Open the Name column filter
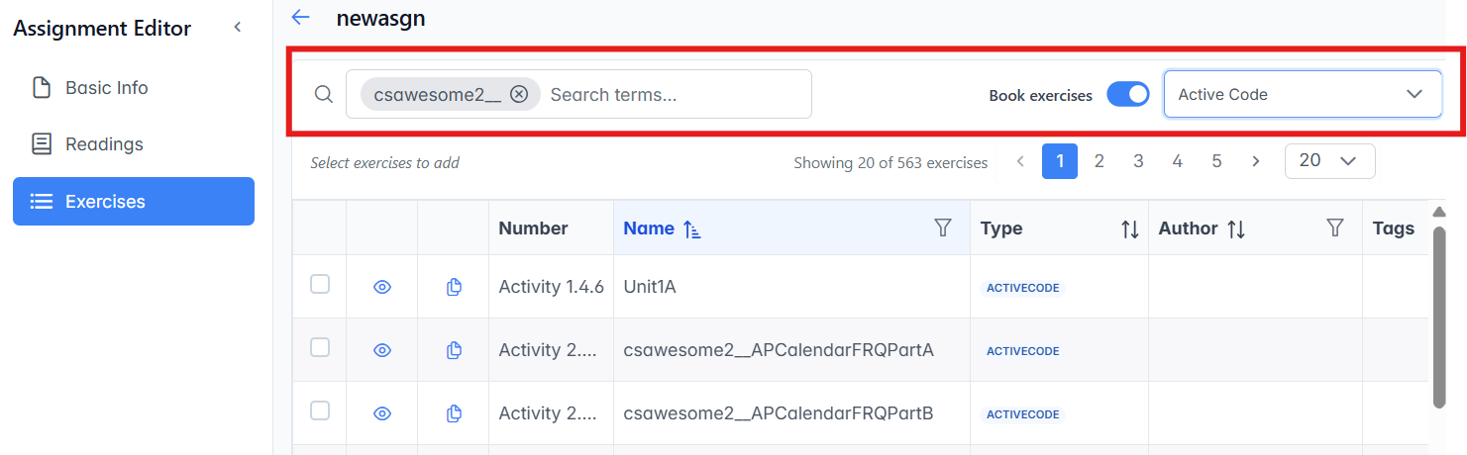The width and height of the screenshot is (1467, 455). pyautogui.click(x=943, y=228)
